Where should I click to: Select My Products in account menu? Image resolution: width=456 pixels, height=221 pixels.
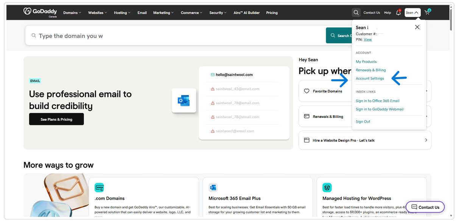(366, 61)
